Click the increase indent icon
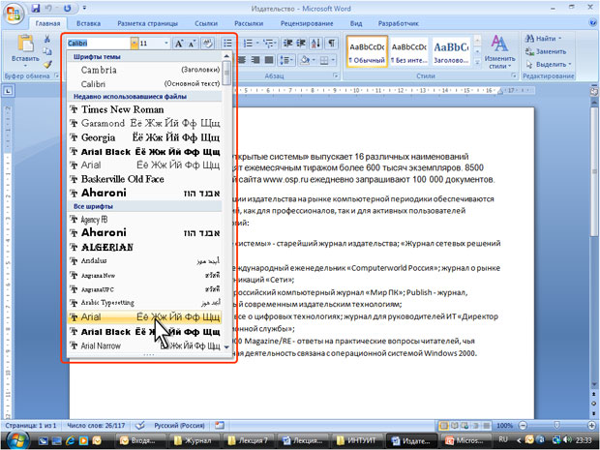This screenshot has height=450, width=600. coord(301,44)
